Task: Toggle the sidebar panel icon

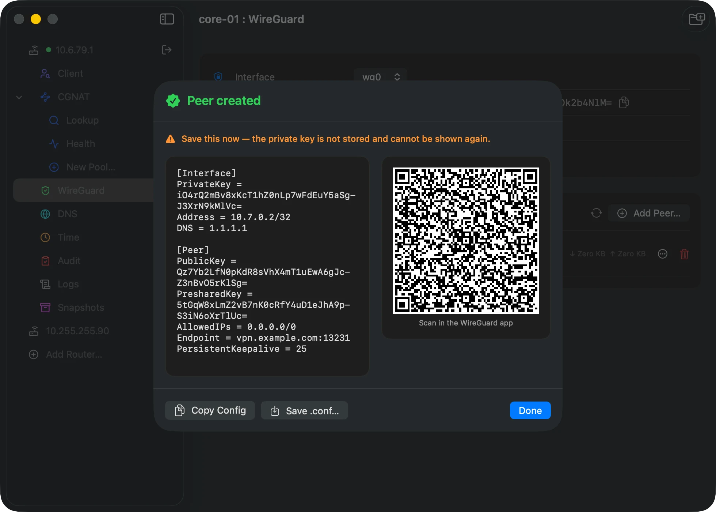Action: (x=167, y=19)
